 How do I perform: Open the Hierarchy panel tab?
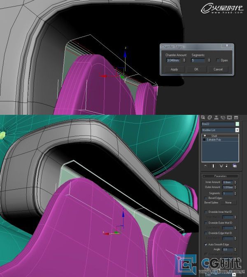click(216, 117)
